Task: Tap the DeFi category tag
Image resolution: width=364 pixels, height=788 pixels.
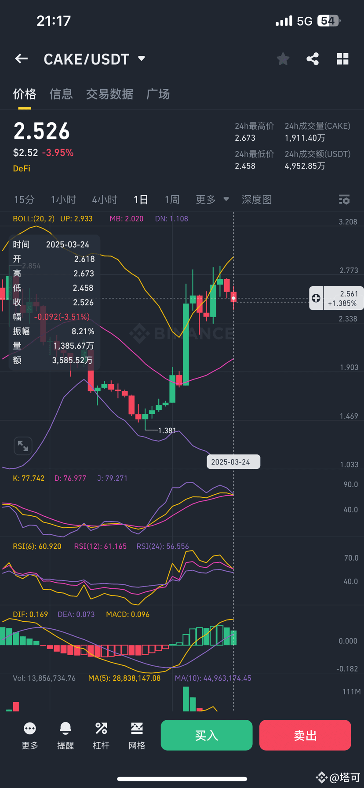Action: [x=22, y=168]
